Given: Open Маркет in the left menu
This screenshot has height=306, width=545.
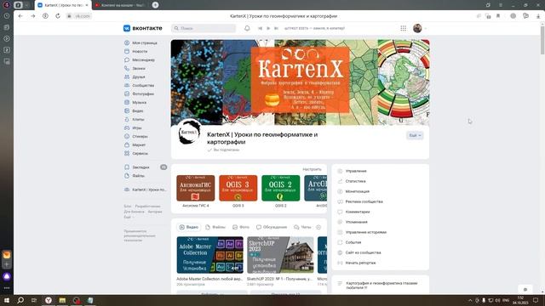Looking at the screenshot, I should 135,145.
